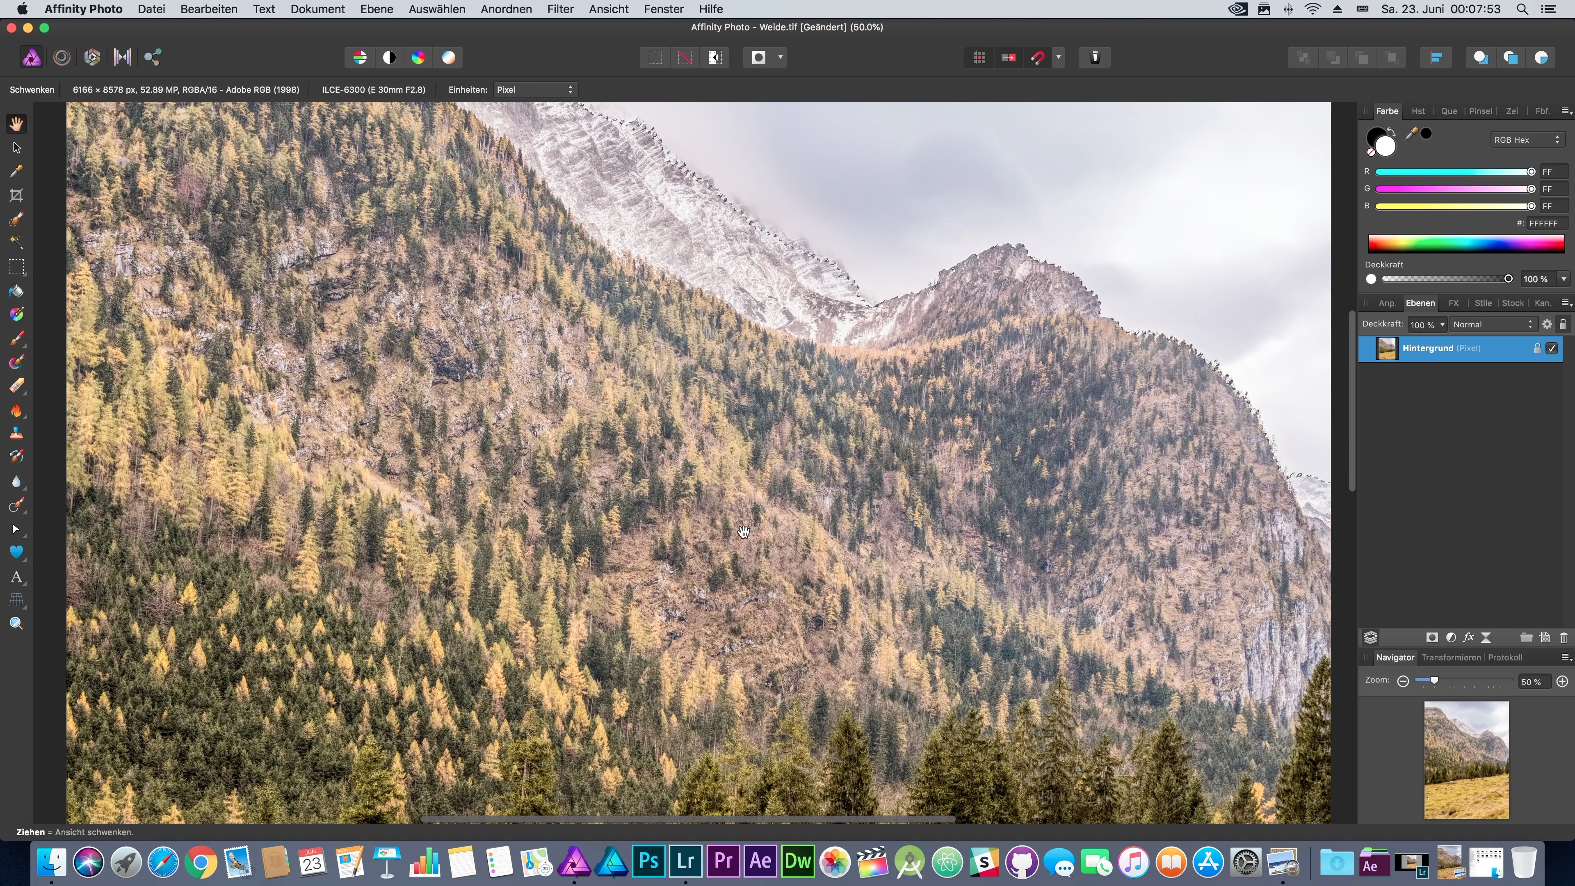Select the Crop tool

pos(16,196)
